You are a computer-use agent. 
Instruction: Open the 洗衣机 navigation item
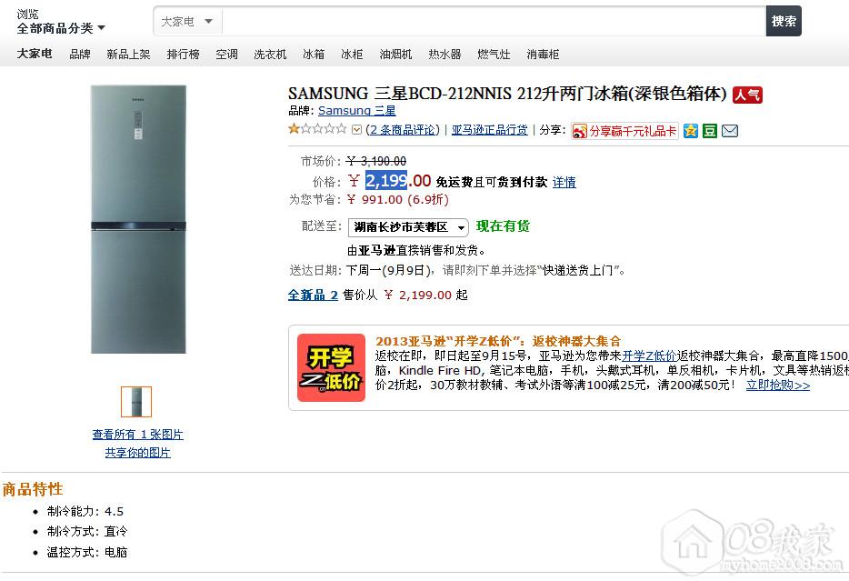(270, 55)
